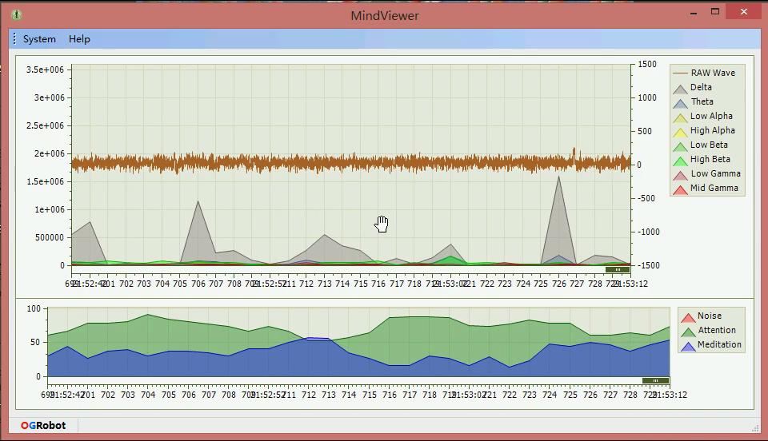Click the Delta legend triangle icon
The height and width of the screenshot is (441, 768).
[680, 89]
